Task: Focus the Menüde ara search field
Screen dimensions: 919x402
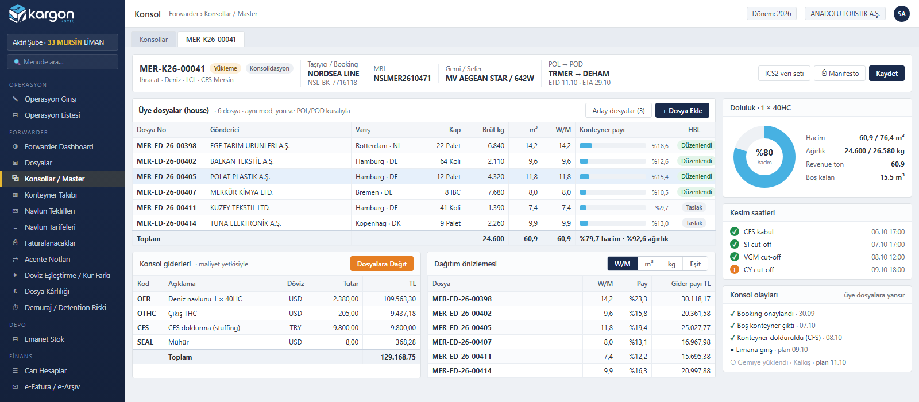Action: 63,62
